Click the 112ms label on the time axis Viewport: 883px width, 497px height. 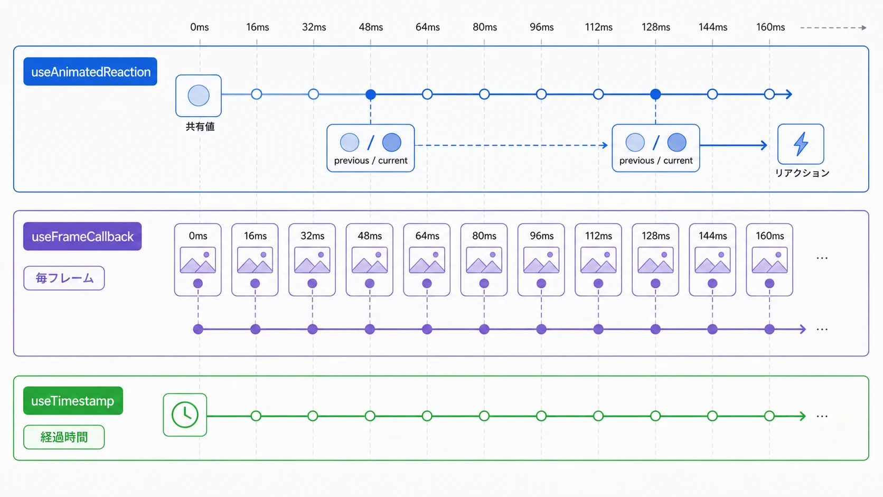pos(599,27)
